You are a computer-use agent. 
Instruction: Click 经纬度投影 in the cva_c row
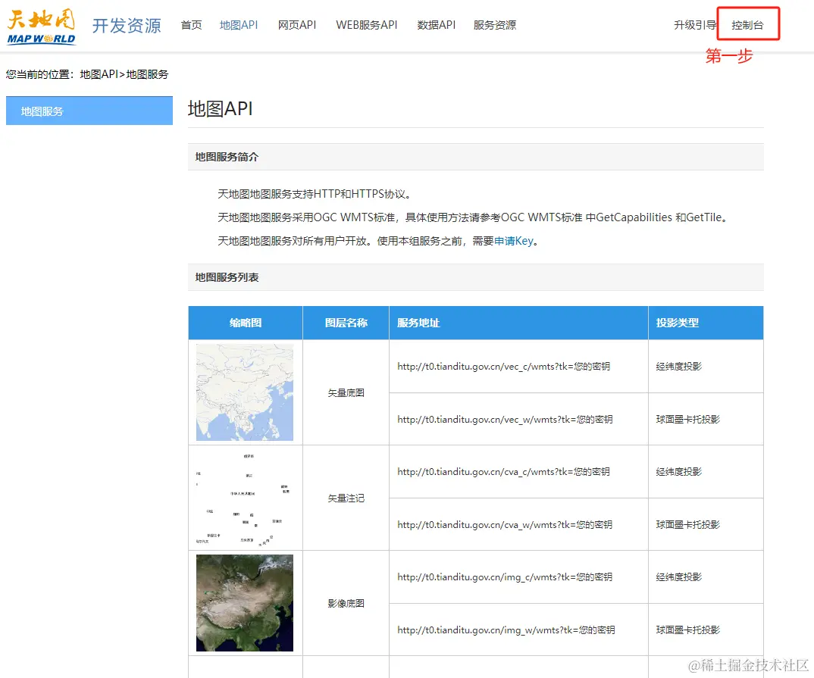tap(678, 471)
